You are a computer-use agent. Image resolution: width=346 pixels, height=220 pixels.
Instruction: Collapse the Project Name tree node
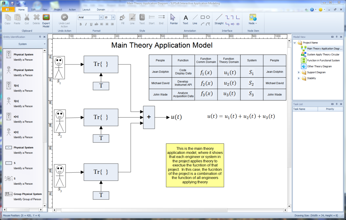click(295, 43)
